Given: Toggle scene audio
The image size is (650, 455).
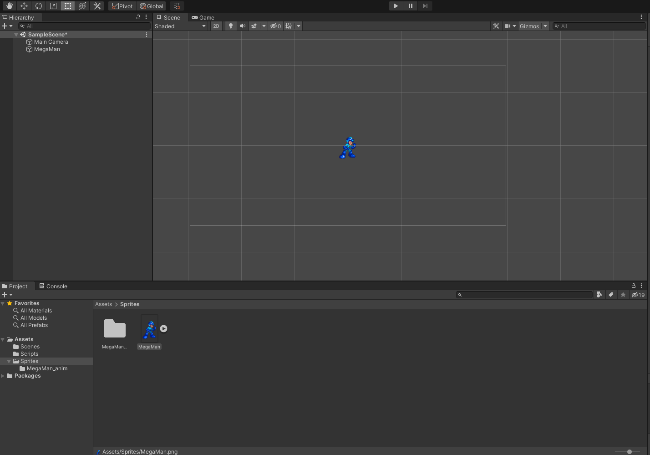Looking at the screenshot, I should tap(243, 26).
